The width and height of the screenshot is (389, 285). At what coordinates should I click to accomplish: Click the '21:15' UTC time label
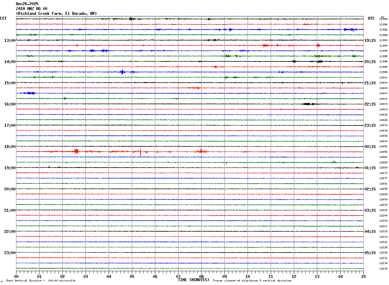[x=370, y=83]
